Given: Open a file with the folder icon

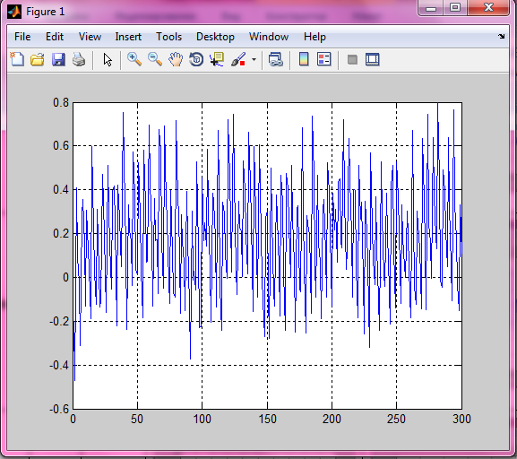Looking at the screenshot, I should click(38, 60).
